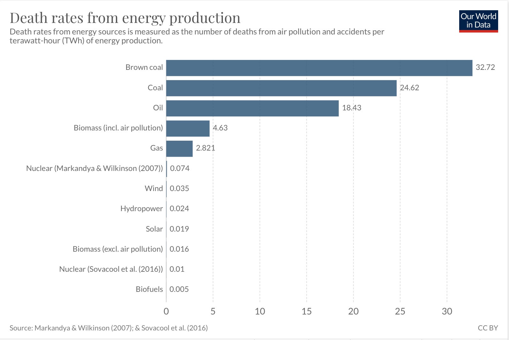Click the Solar label
This screenshot has width=509, height=340.
(154, 229)
